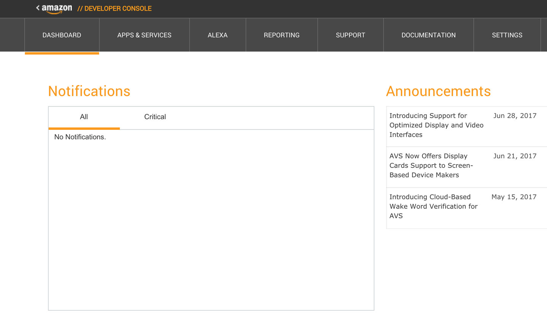Click the No Notifications message text
547x329 pixels.
(x=80, y=137)
